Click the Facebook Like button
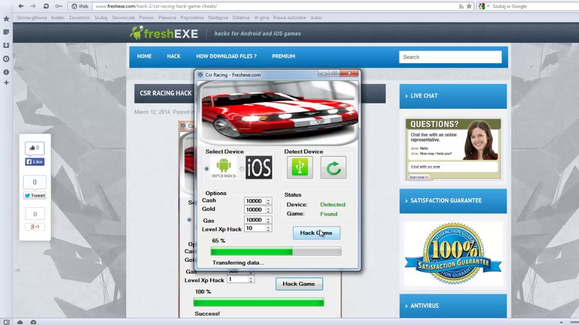Image resolution: width=579 pixels, height=325 pixels. [x=35, y=162]
